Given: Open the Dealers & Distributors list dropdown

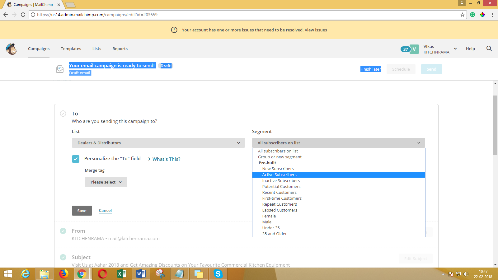Looking at the screenshot, I should coord(158,143).
